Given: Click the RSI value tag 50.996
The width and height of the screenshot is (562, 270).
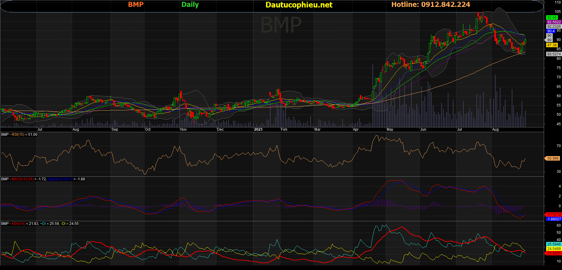Looking at the screenshot, I should point(553,158).
